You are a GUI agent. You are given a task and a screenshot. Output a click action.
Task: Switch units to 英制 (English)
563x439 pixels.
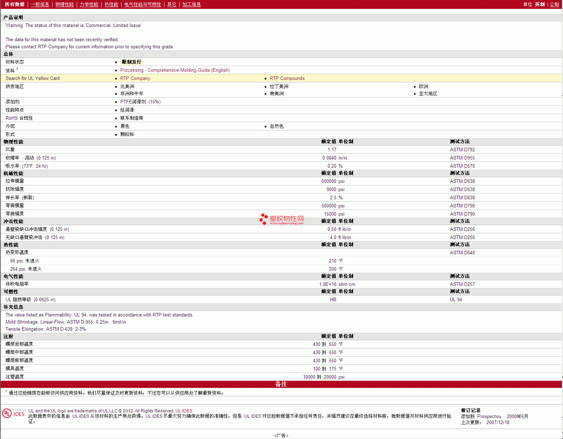coord(540,5)
